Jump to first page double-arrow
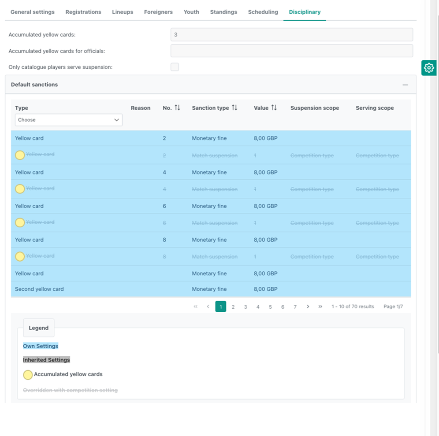This screenshot has width=439, height=436. (196, 307)
